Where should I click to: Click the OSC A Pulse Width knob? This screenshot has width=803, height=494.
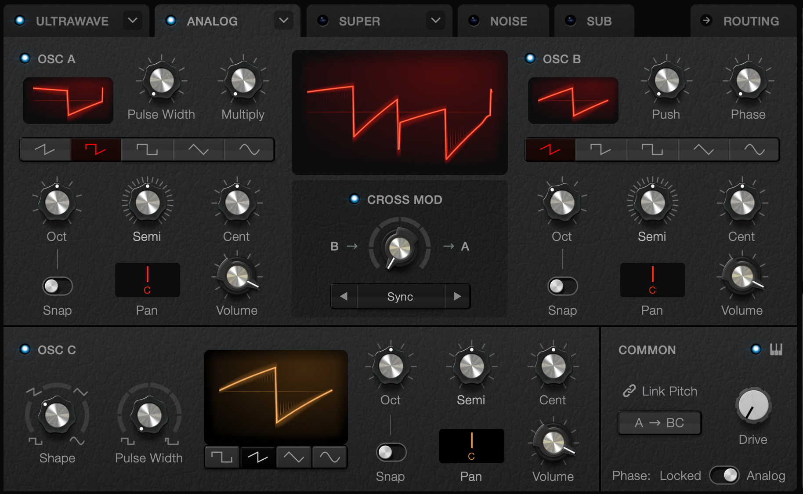pyautogui.click(x=162, y=81)
